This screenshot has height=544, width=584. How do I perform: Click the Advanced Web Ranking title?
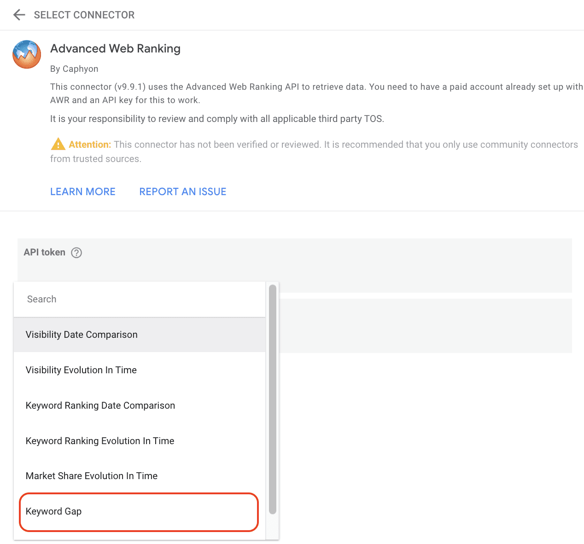click(115, 48)
